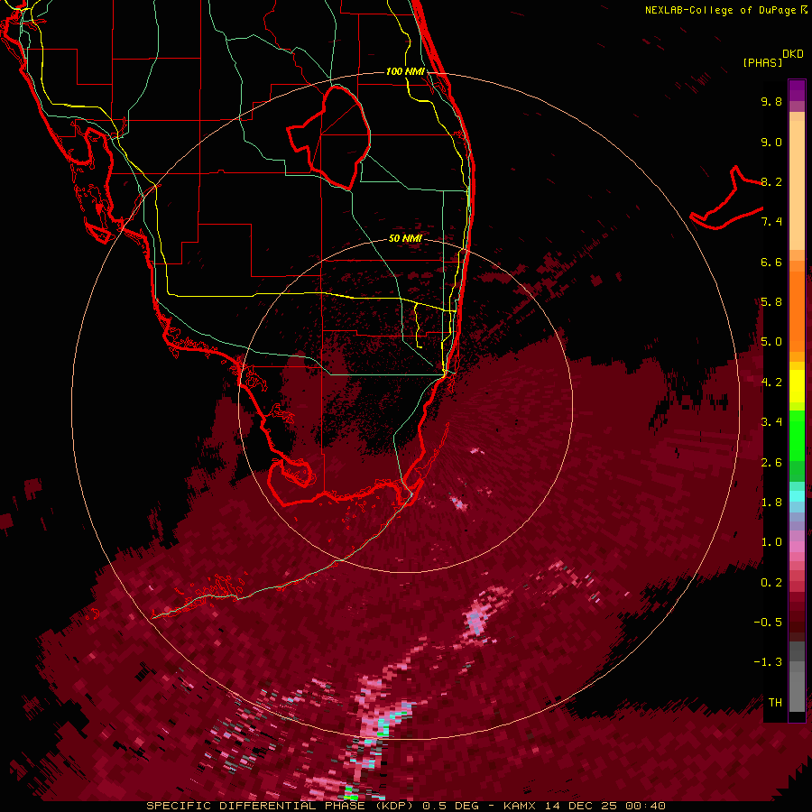Screen dimensions: 812x812
Task: Click the 5.8 value on the color scale
Action: click(771, 302)
